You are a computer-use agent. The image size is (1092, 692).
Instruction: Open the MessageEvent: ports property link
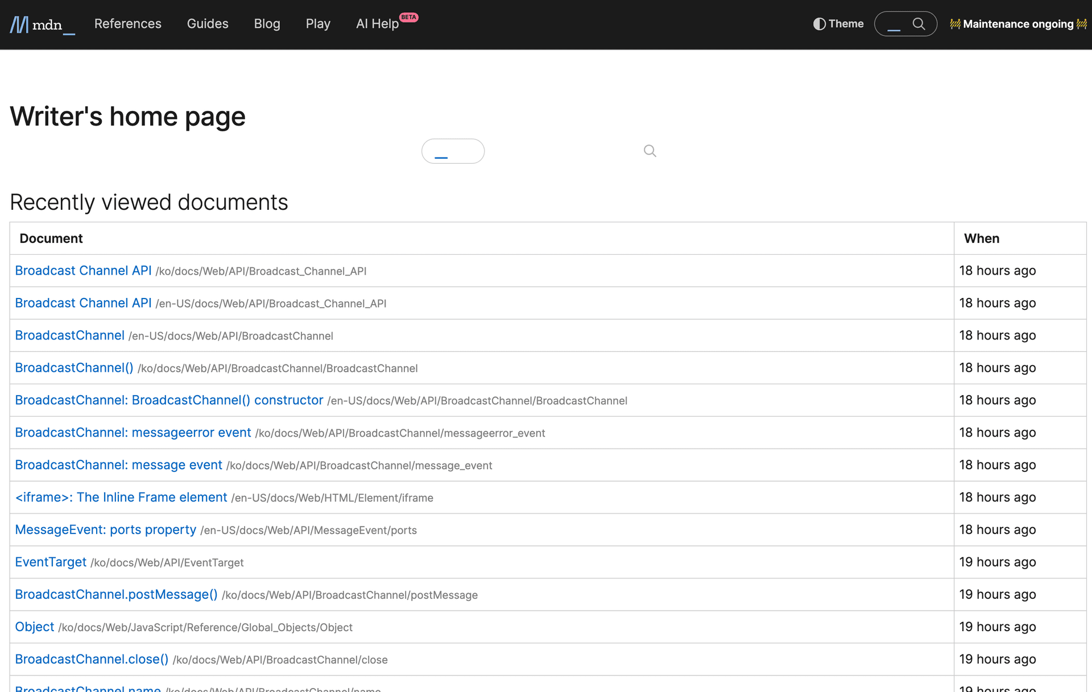click(x=105, y=530)
